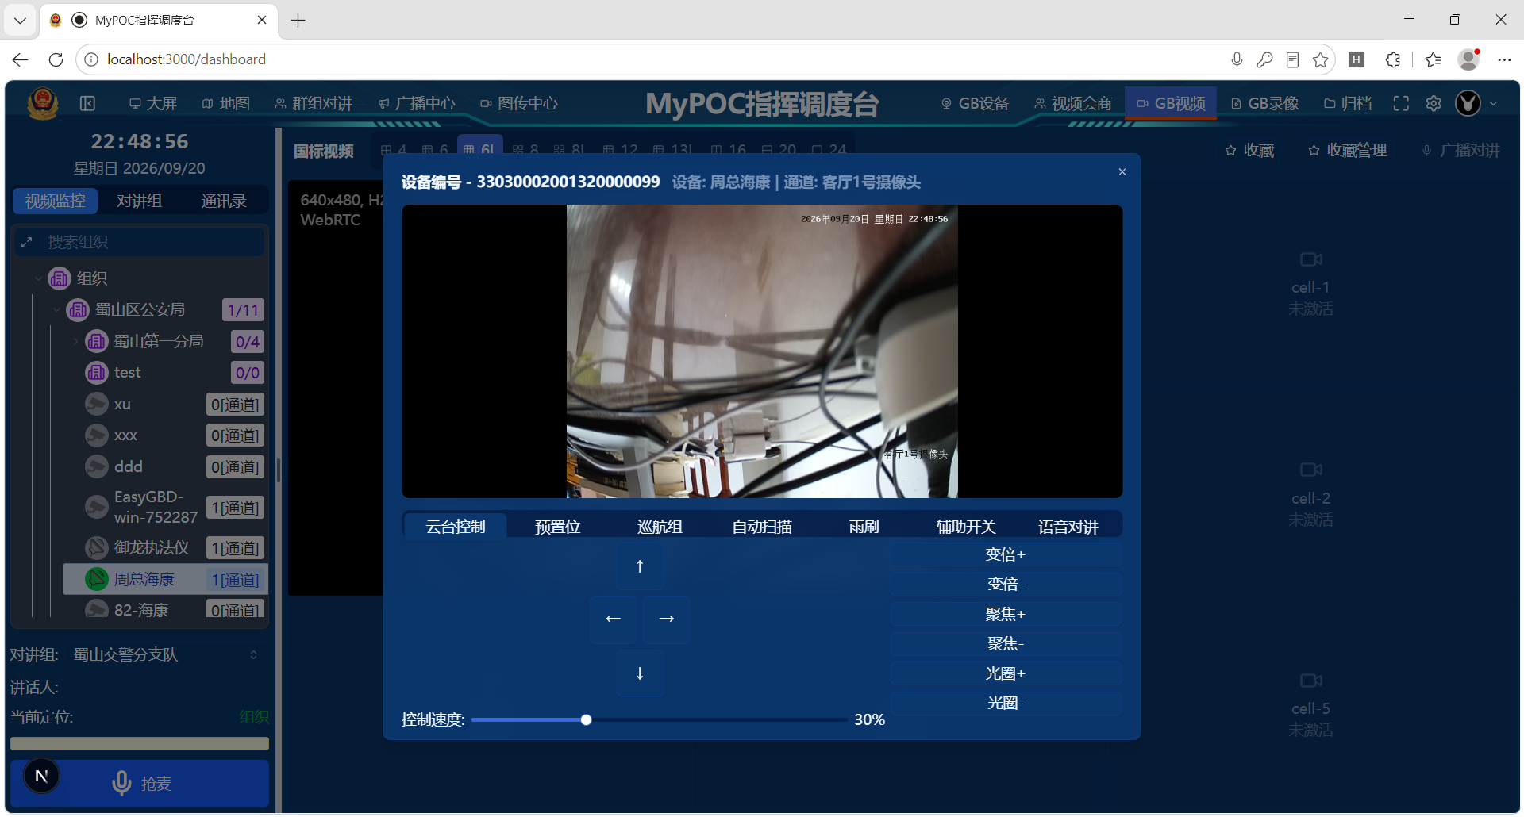Image resolution: width=1524 pixels, height=817 pixels.
Task: Switch to the 通讯录 tab
Action: pos(224,201)
